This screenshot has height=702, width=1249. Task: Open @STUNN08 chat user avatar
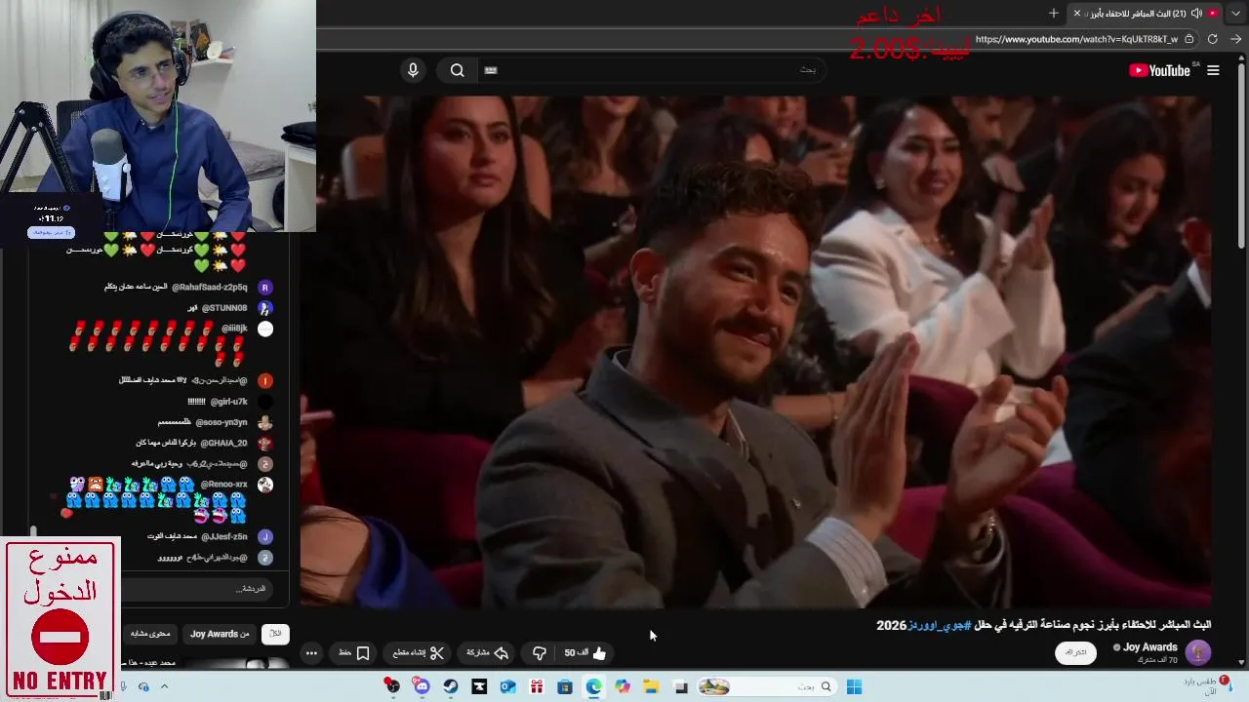coord(264,308)
